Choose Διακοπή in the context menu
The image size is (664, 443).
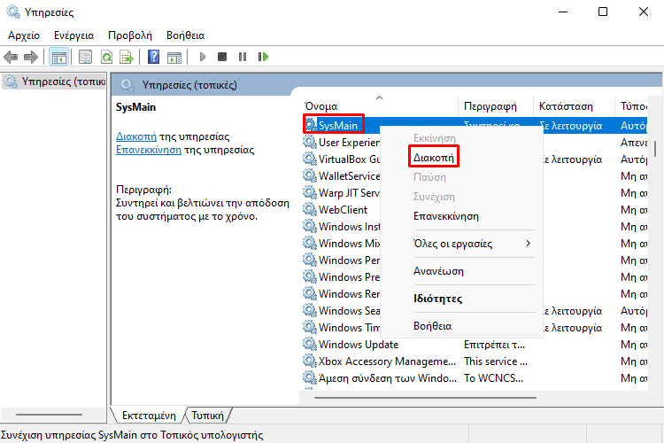434,158
